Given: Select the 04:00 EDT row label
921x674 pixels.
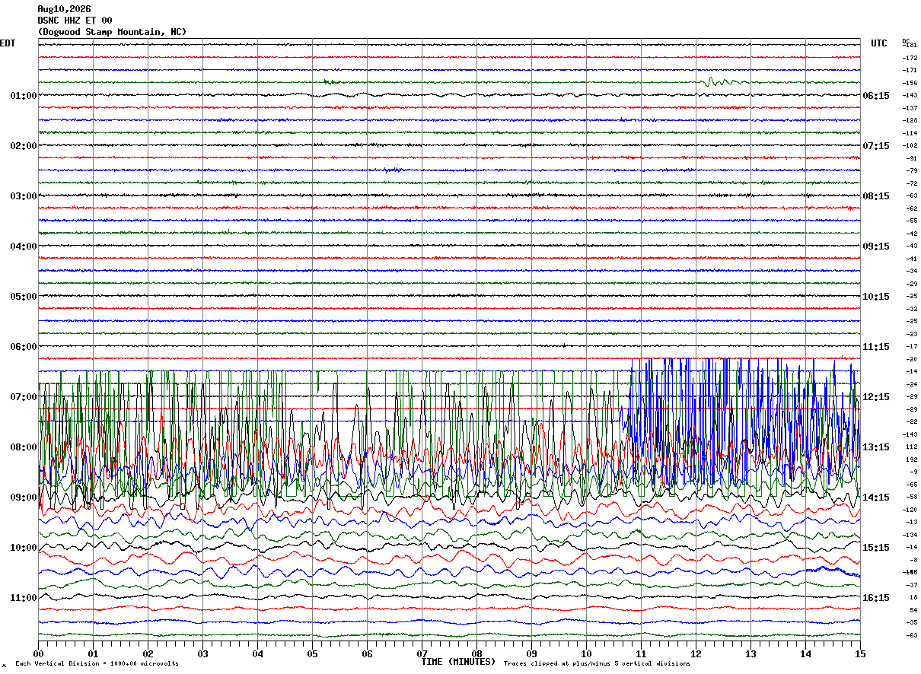Looking at the screenshot, I should pos(24,246).
